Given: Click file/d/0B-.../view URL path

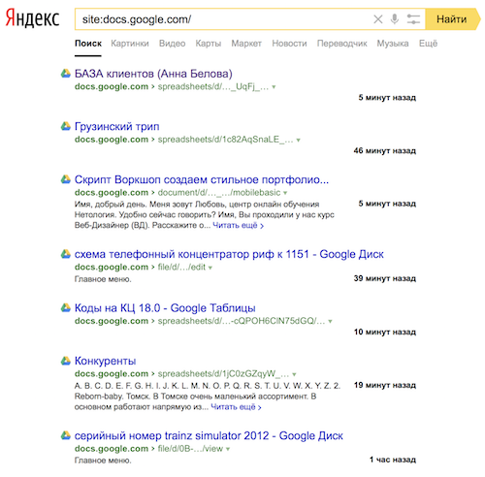Looking at the screenshot, I should coord(190,449).
